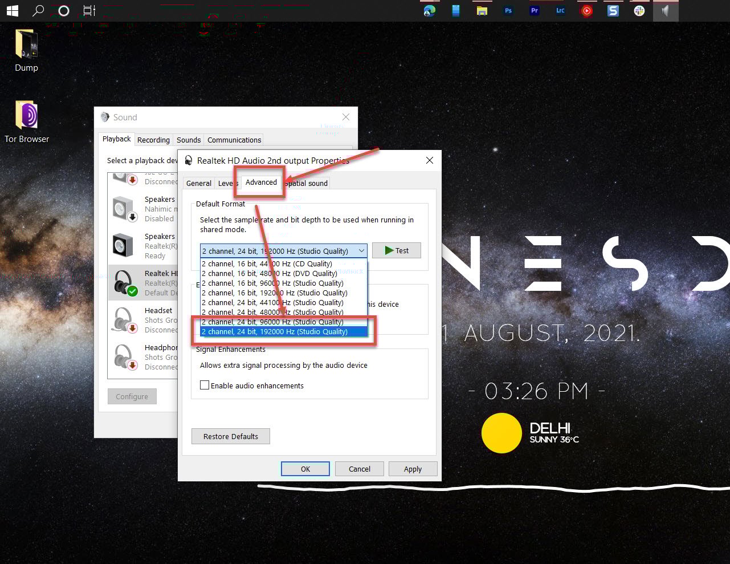
Task: Select the disconnected Headset device icon
Action: pos(124,320)
